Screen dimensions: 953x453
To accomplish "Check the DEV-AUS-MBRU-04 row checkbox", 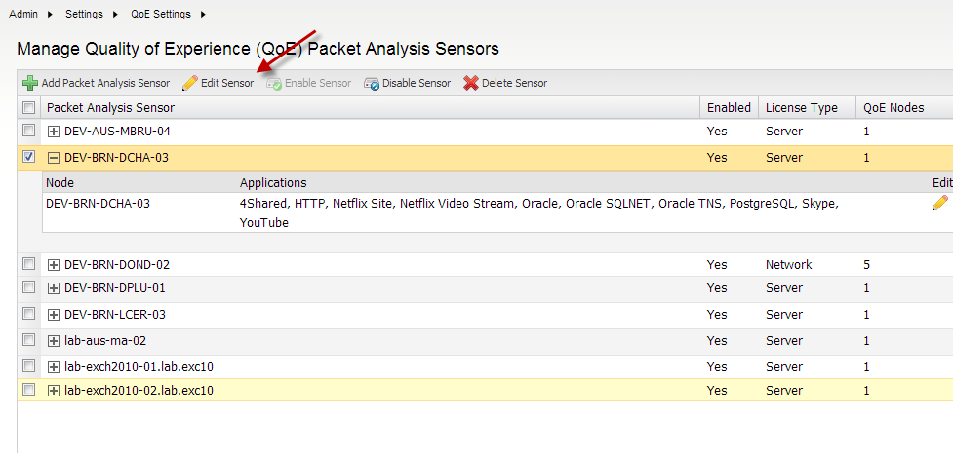I will 29,131.
